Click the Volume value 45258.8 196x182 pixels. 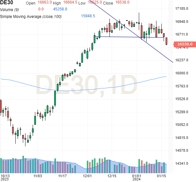coord(60,9)
